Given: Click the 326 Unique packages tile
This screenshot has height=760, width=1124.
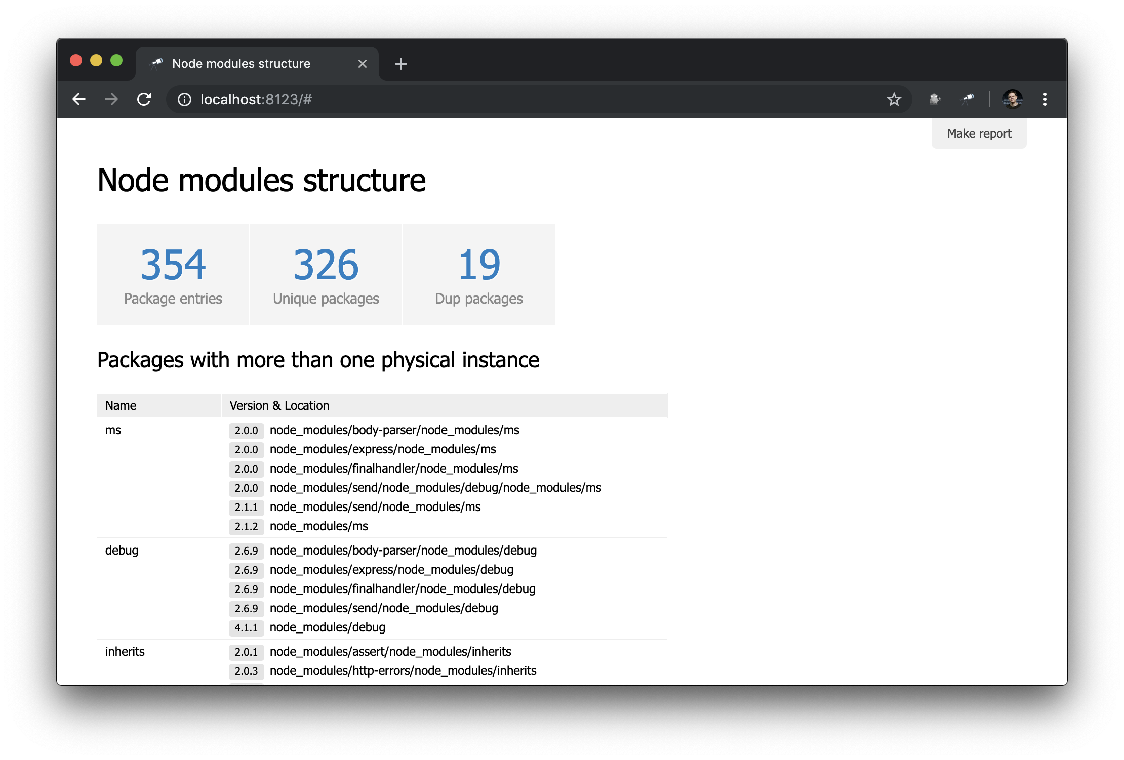Looking at the screenshot, I should tap(326, 274).
